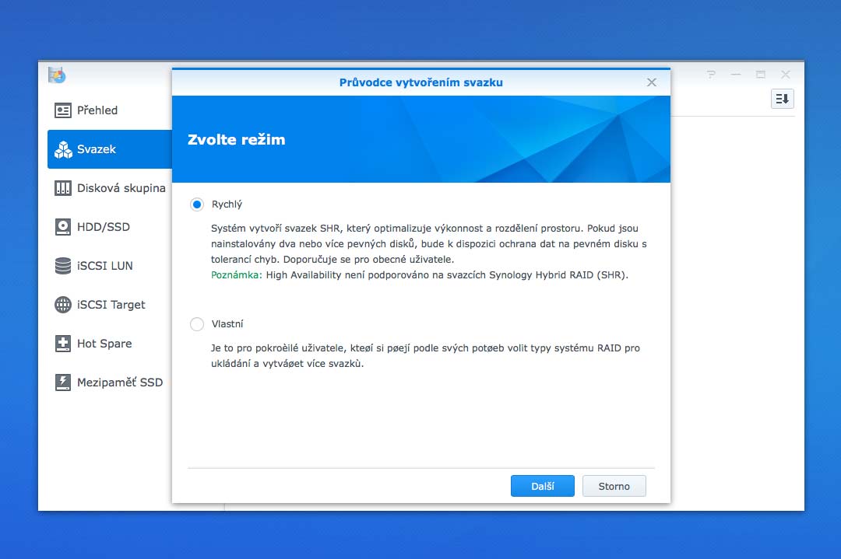
Task: Click the HDD/SSD drive icon
Action: (63, 227)
